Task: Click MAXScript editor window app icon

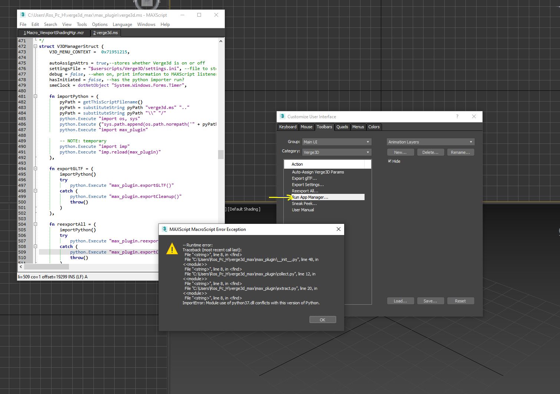Action: coord(23,15)
